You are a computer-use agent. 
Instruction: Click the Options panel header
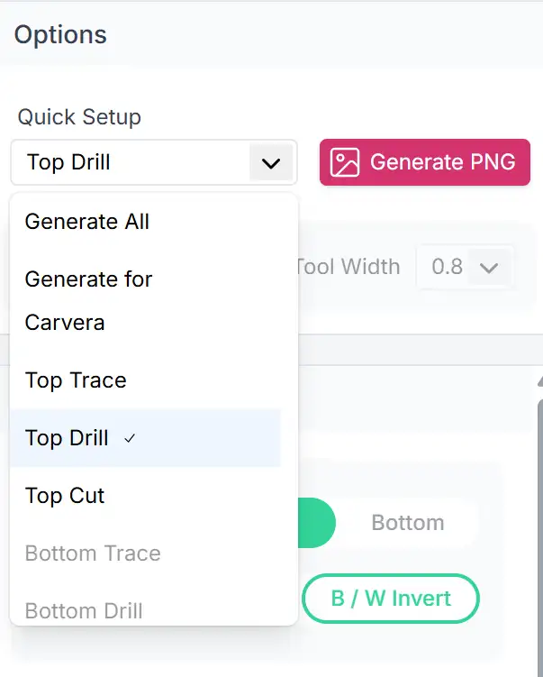tap(60, 35)
